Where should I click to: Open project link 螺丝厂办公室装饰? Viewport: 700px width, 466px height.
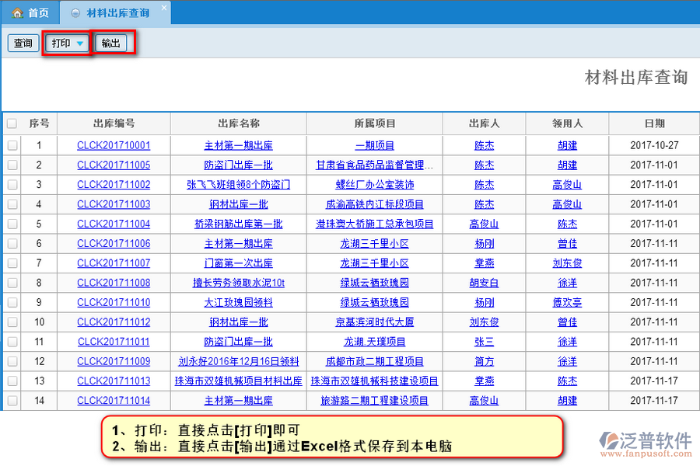[374, 185]
